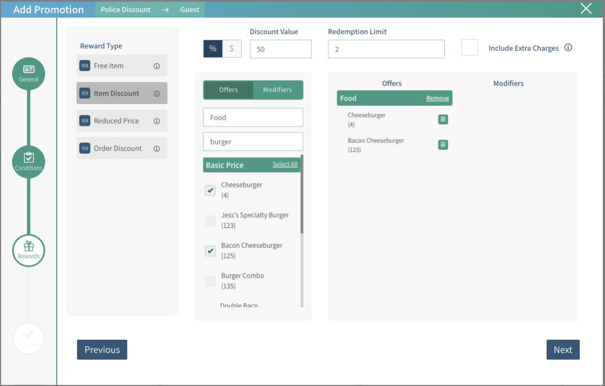Screen dimensions: 605x386
Task: Click info icon beside Reduced Price
Action: click(156, 121)
